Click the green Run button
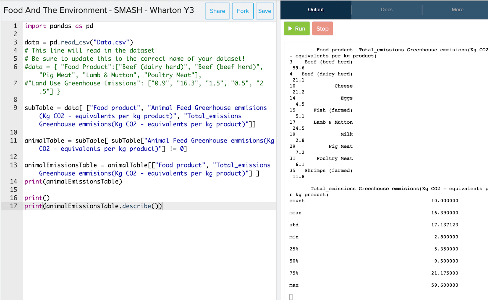The image size is (488, 300). click(x=296, y=28)
